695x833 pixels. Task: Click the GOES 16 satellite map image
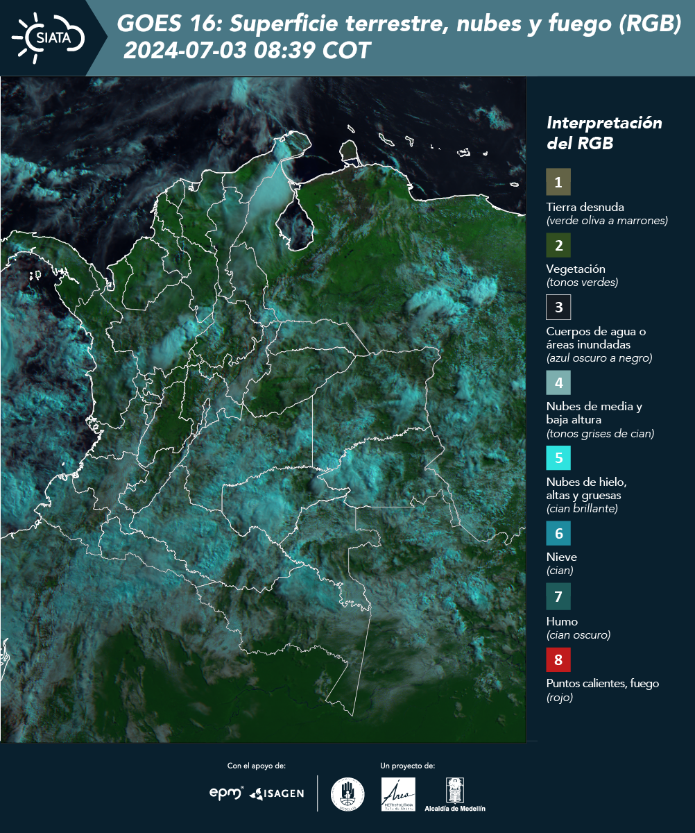coord(264,410)
